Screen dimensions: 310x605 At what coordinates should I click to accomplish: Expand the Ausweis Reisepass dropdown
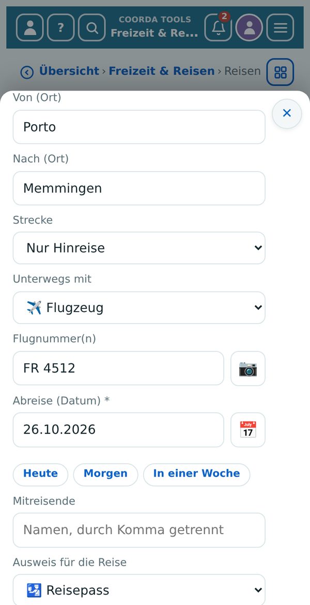[139, 589]
